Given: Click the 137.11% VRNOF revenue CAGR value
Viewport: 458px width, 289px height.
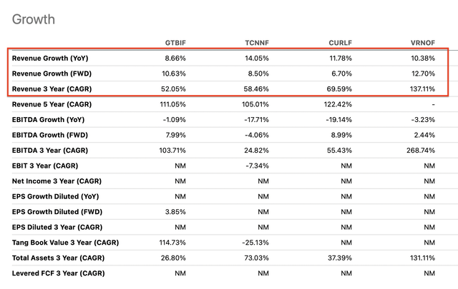Looking at the screenshot, I should pos(421,89).
